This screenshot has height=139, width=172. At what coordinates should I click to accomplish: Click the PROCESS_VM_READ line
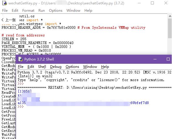(26, 51)
